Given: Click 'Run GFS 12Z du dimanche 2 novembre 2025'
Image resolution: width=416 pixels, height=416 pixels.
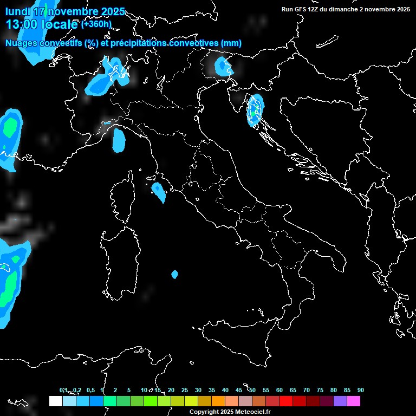Looking at the screenshot, I should 346,9.
